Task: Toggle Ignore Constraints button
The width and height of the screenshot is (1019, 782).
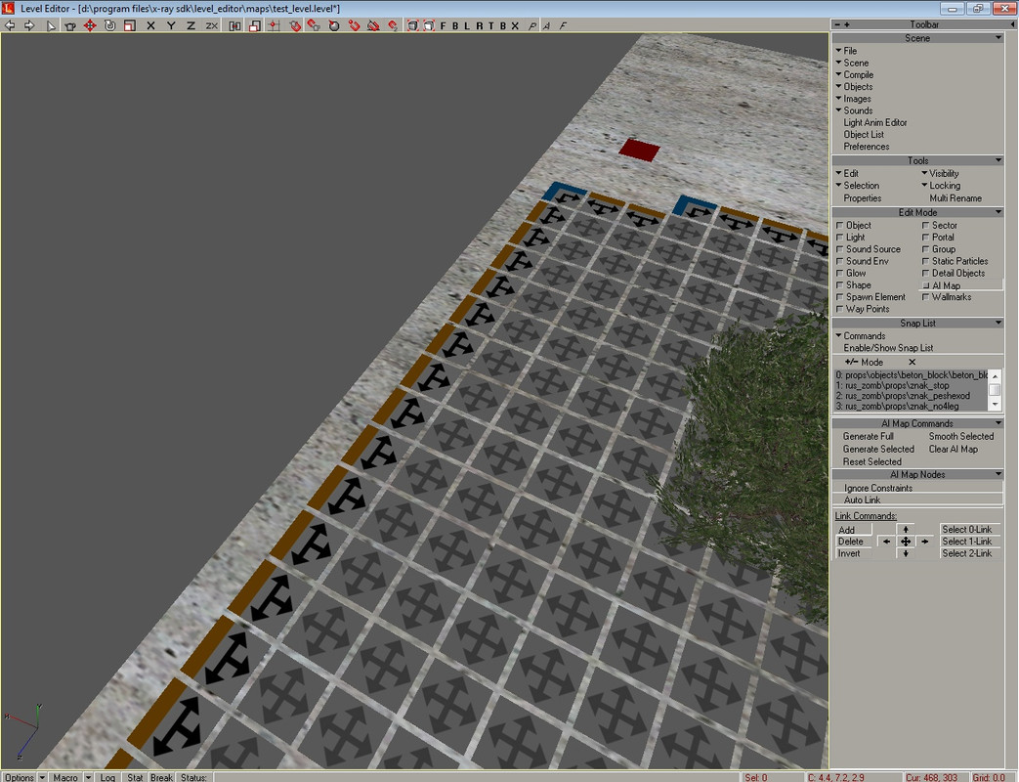Action: [917, 488]
